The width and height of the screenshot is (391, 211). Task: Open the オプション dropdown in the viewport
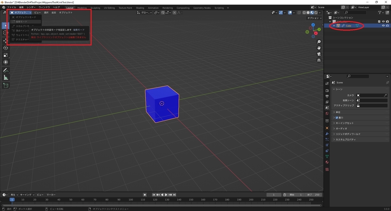(314, 18)
